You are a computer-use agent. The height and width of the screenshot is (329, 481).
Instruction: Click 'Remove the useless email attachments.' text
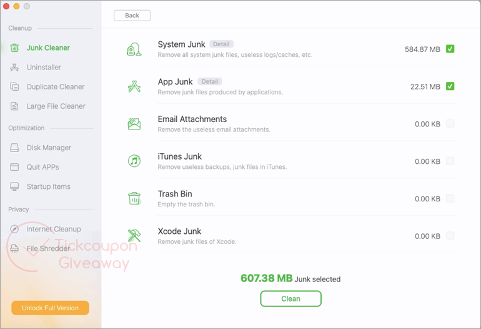[x=214, y=129]
